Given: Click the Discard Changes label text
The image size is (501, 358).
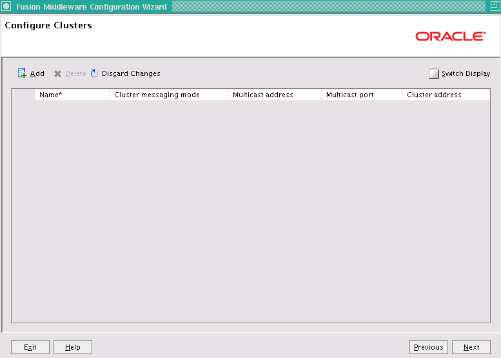Looking at the screenshot, I should (x=131, y=73).
